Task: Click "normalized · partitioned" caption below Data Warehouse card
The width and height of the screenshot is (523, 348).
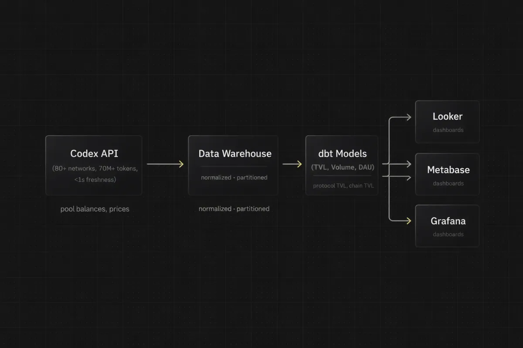Action: coord(234,209)
